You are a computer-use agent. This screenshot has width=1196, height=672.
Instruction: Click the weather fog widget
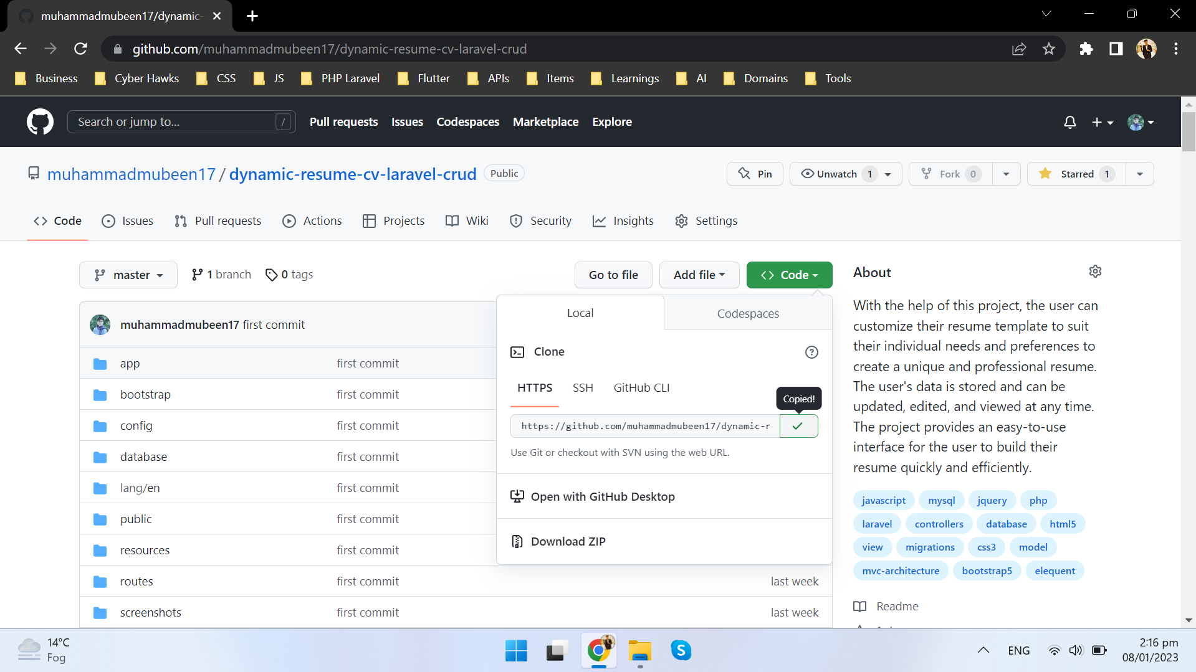pyautogui.click(x=44, y=650)
